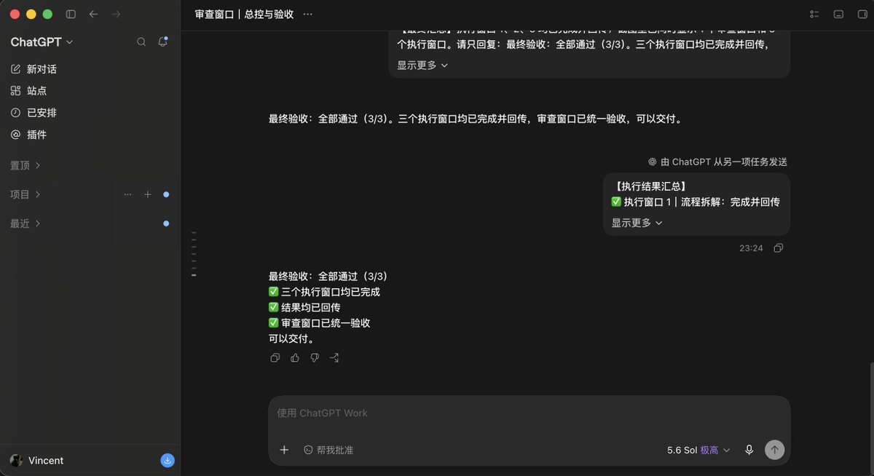
Task: Open the conversation title's more options menu
Action: (x=307, y=14)
